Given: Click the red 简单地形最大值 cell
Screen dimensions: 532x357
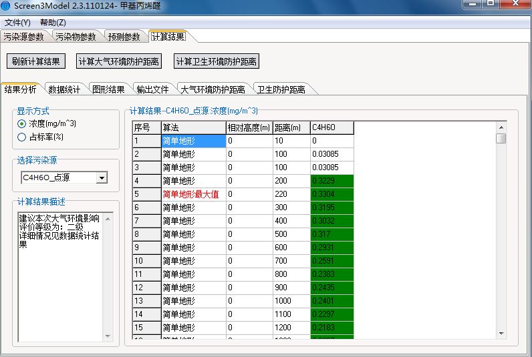Looking at the screenshot, I should click(x=194, y=194).
